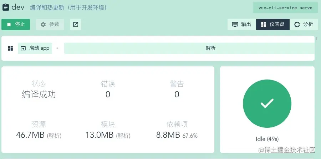Click the vue-cli-service serve command label
Image resolution: width=321 pixels, height=159 pixels.
pyautogui.click(x=285, y=8)
